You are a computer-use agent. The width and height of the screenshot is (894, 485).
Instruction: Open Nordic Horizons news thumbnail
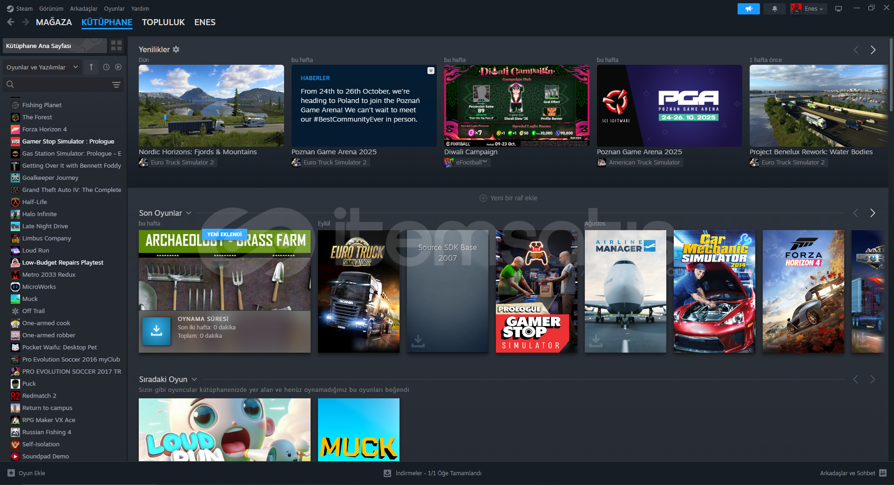point(211,106)
